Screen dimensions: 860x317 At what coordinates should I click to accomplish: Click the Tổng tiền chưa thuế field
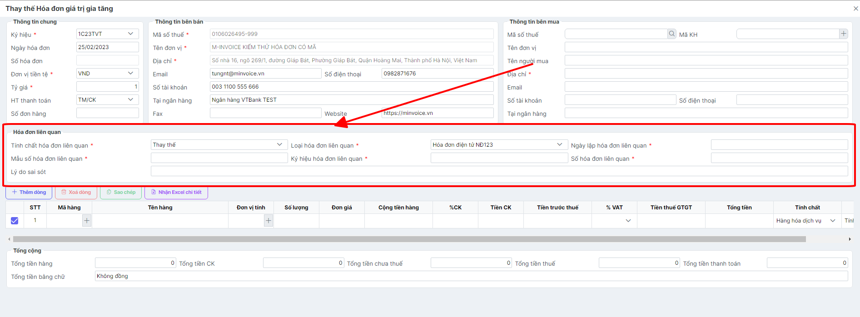(x=472, y=263)
